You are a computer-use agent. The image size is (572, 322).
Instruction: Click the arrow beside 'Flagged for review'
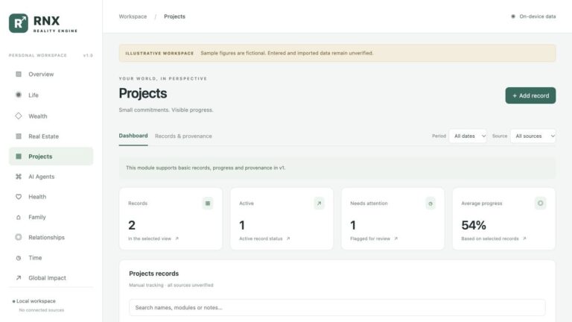tap(395, 239)
